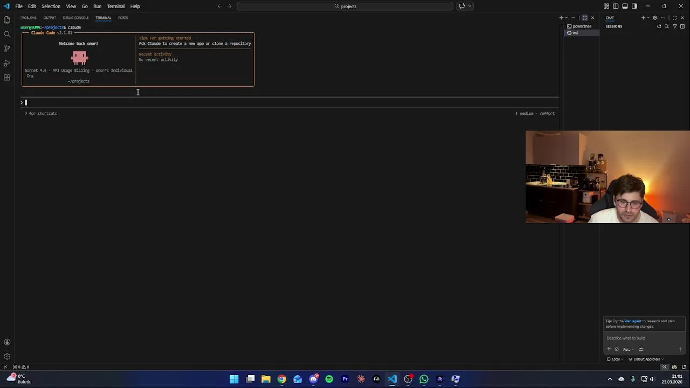The width and height of the screenshot is (690, 388).
Task: Click the Customize Layout icon in title bar
Action: [x=606, y=6]
